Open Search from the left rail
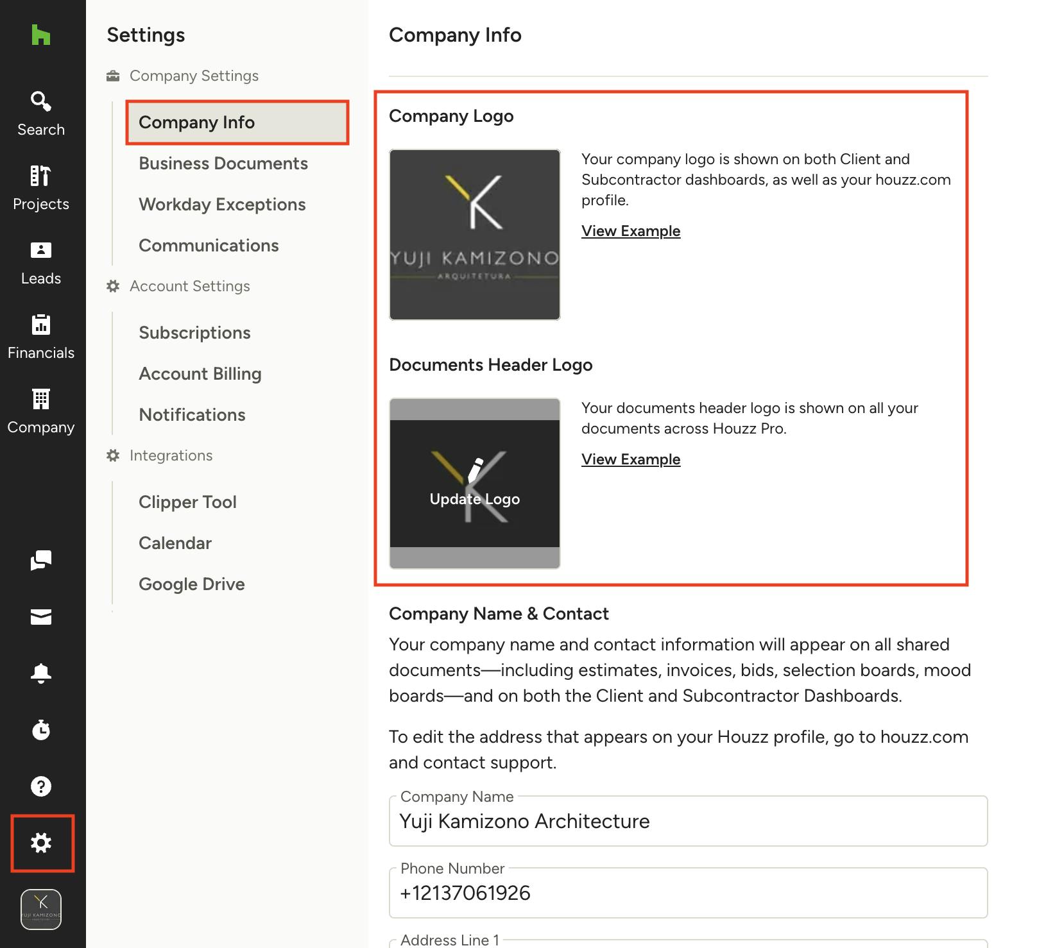 (41, 114)
